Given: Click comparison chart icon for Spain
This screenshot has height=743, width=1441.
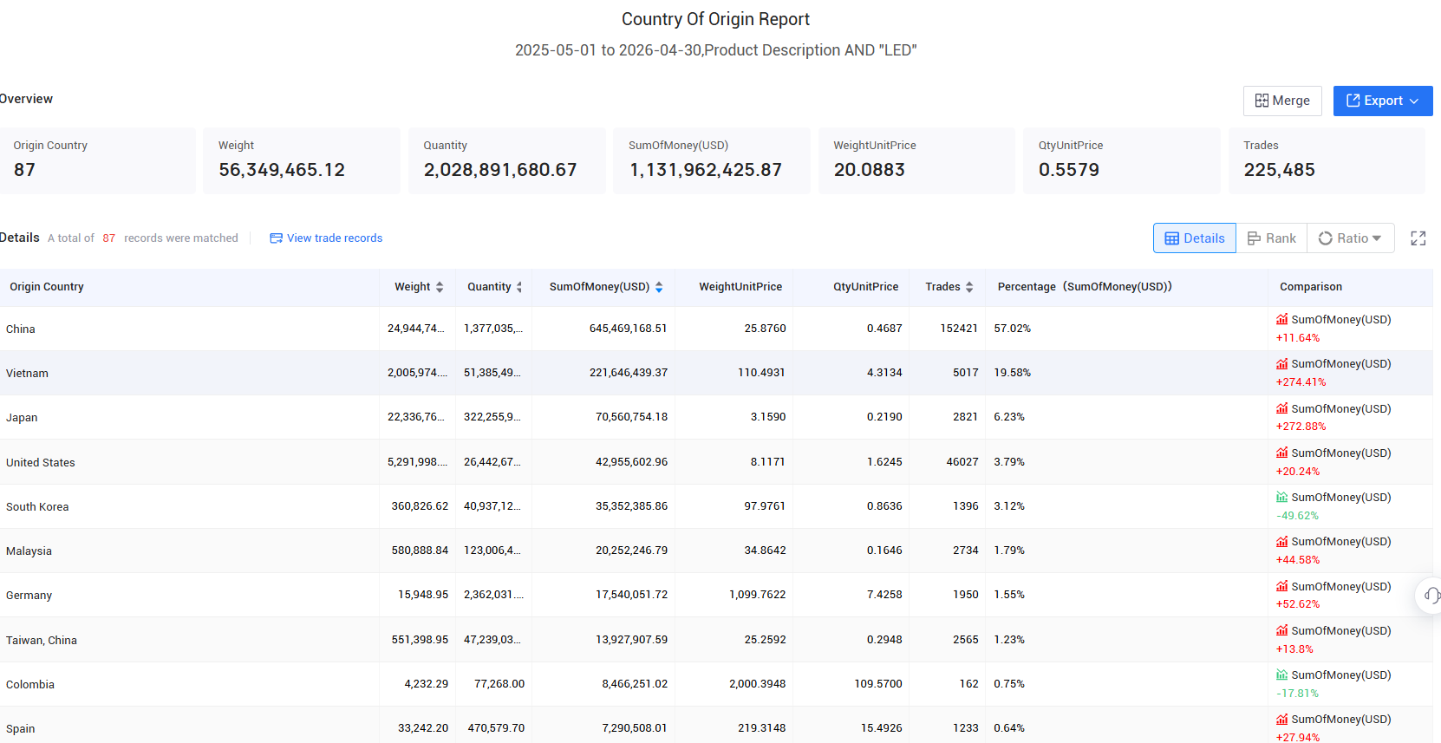Looking at the screenshot, I should (1281, 719).
